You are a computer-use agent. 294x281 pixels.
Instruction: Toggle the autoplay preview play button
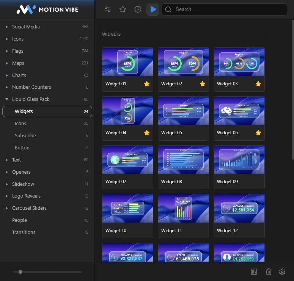coord(153,9)
